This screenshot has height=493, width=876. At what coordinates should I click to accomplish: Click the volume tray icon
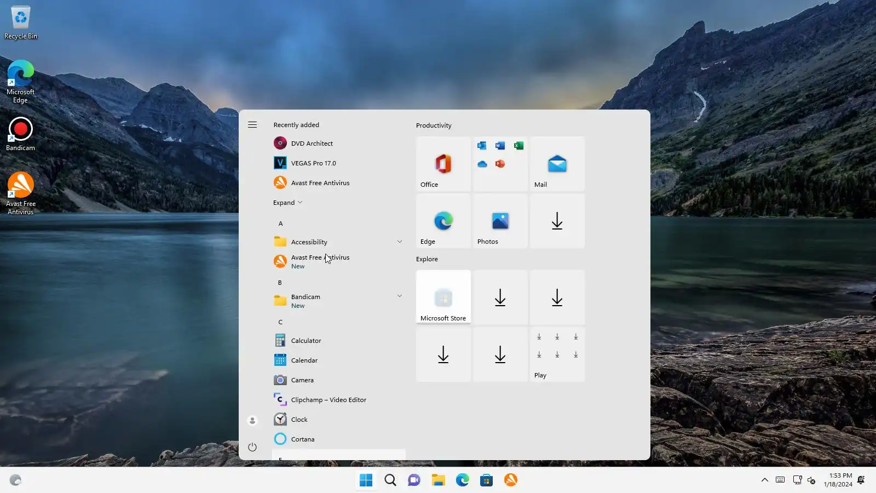point(811,480)
